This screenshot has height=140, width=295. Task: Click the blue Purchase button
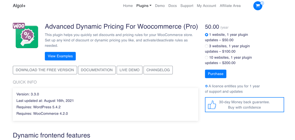pyautogui.click(x=215, y=74)
